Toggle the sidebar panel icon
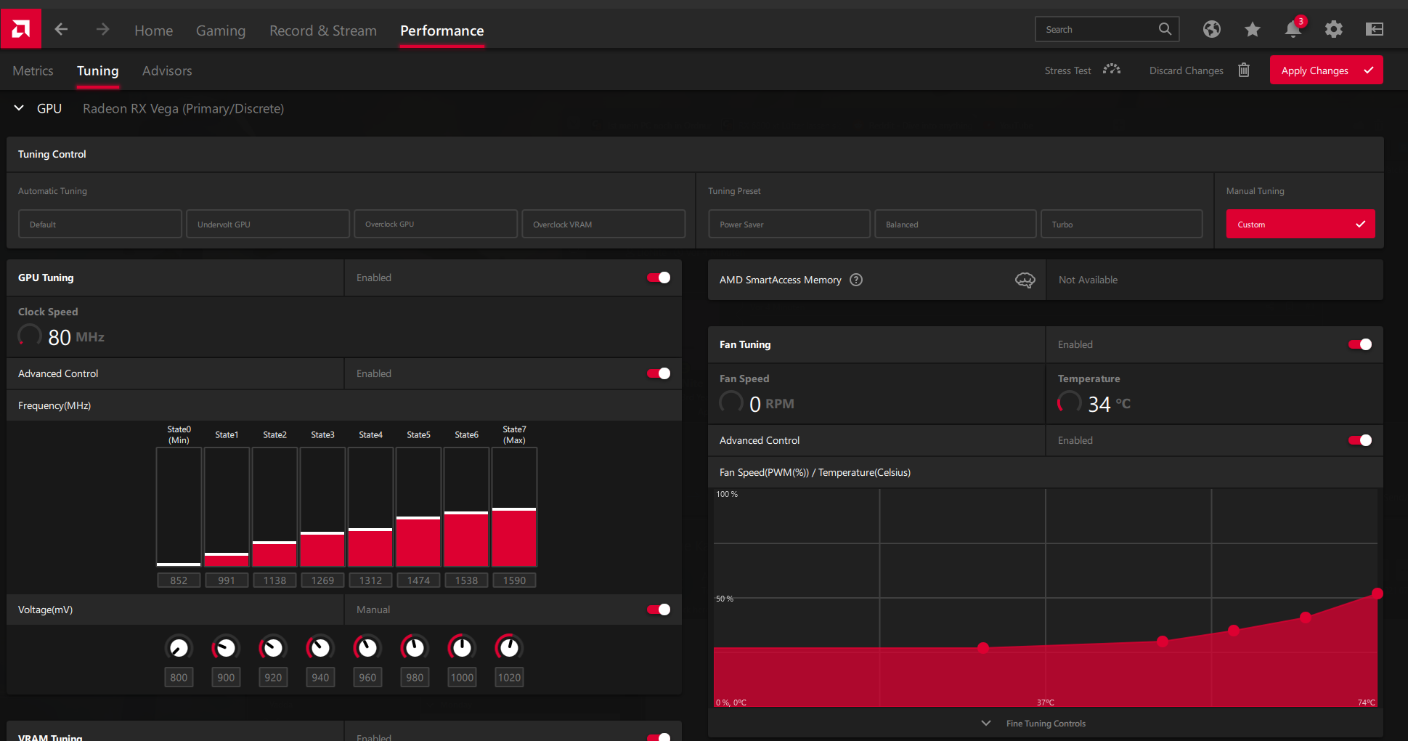Screen dimensions: 1408x741 [1374, 29]
